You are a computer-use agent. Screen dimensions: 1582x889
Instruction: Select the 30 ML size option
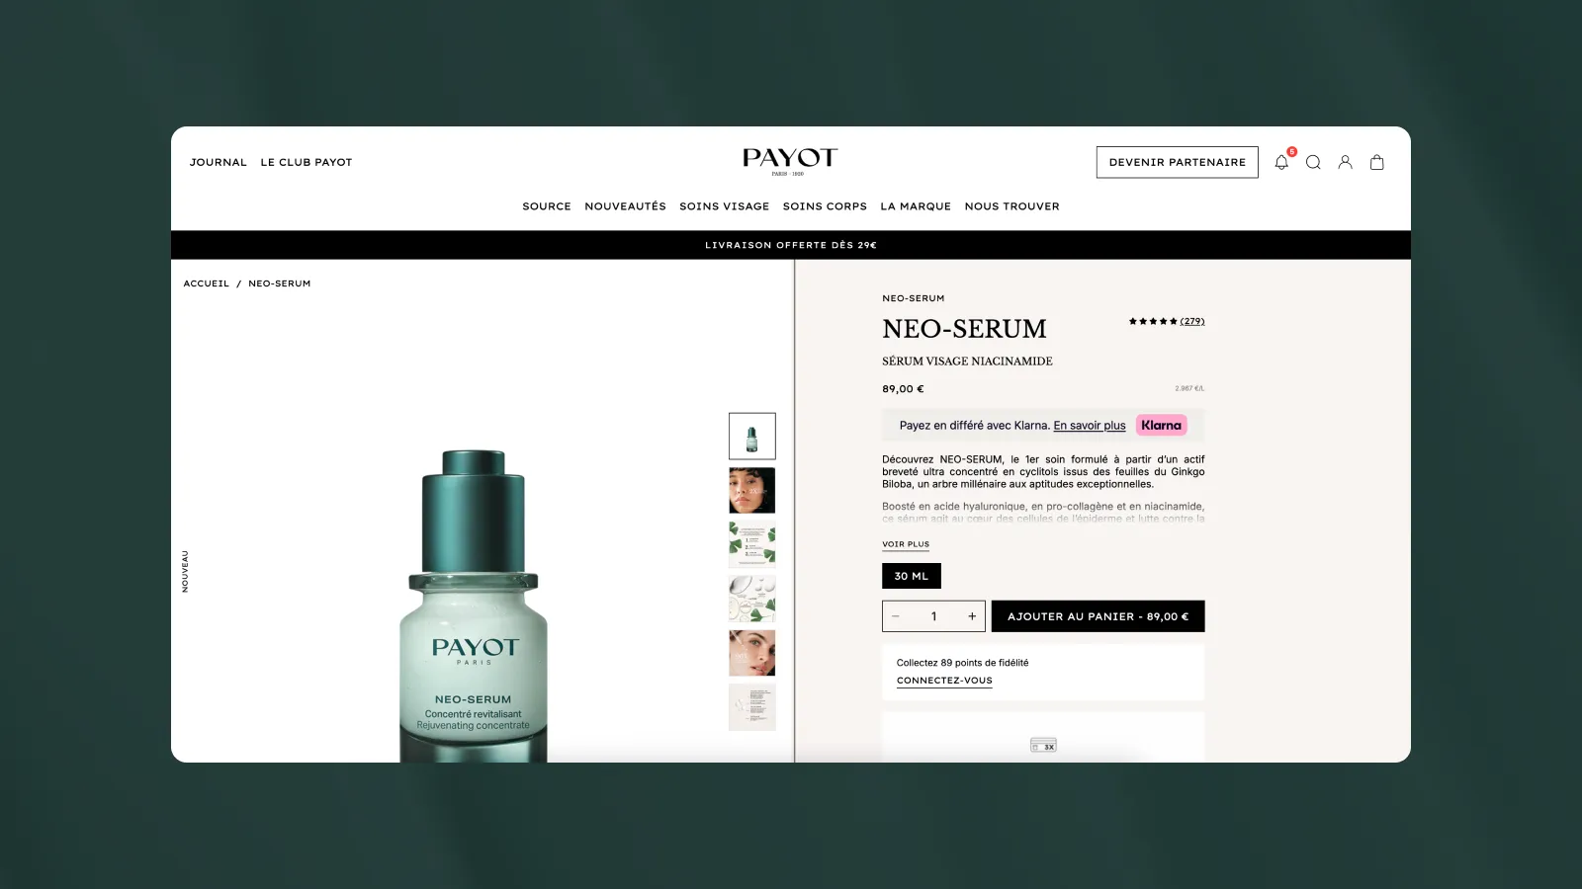tap(911, 576)
